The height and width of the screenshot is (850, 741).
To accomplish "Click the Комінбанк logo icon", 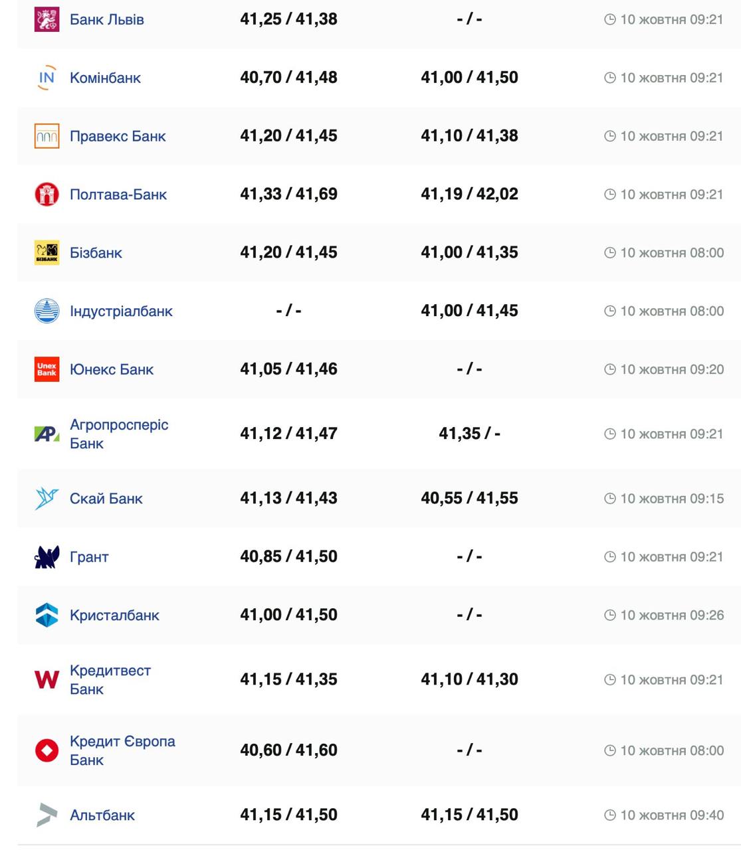I will (47, 78).
